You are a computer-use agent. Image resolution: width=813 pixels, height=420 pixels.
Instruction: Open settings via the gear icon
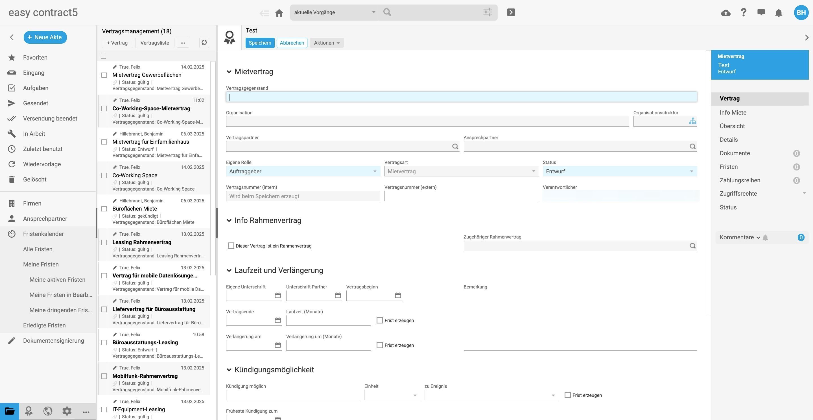(67, 411)
